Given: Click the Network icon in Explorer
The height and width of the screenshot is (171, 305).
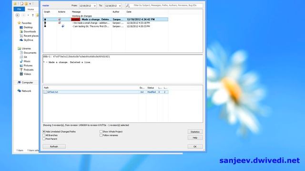Looking at the screenshot, I should pyautogui.click(x=19, y=91).
